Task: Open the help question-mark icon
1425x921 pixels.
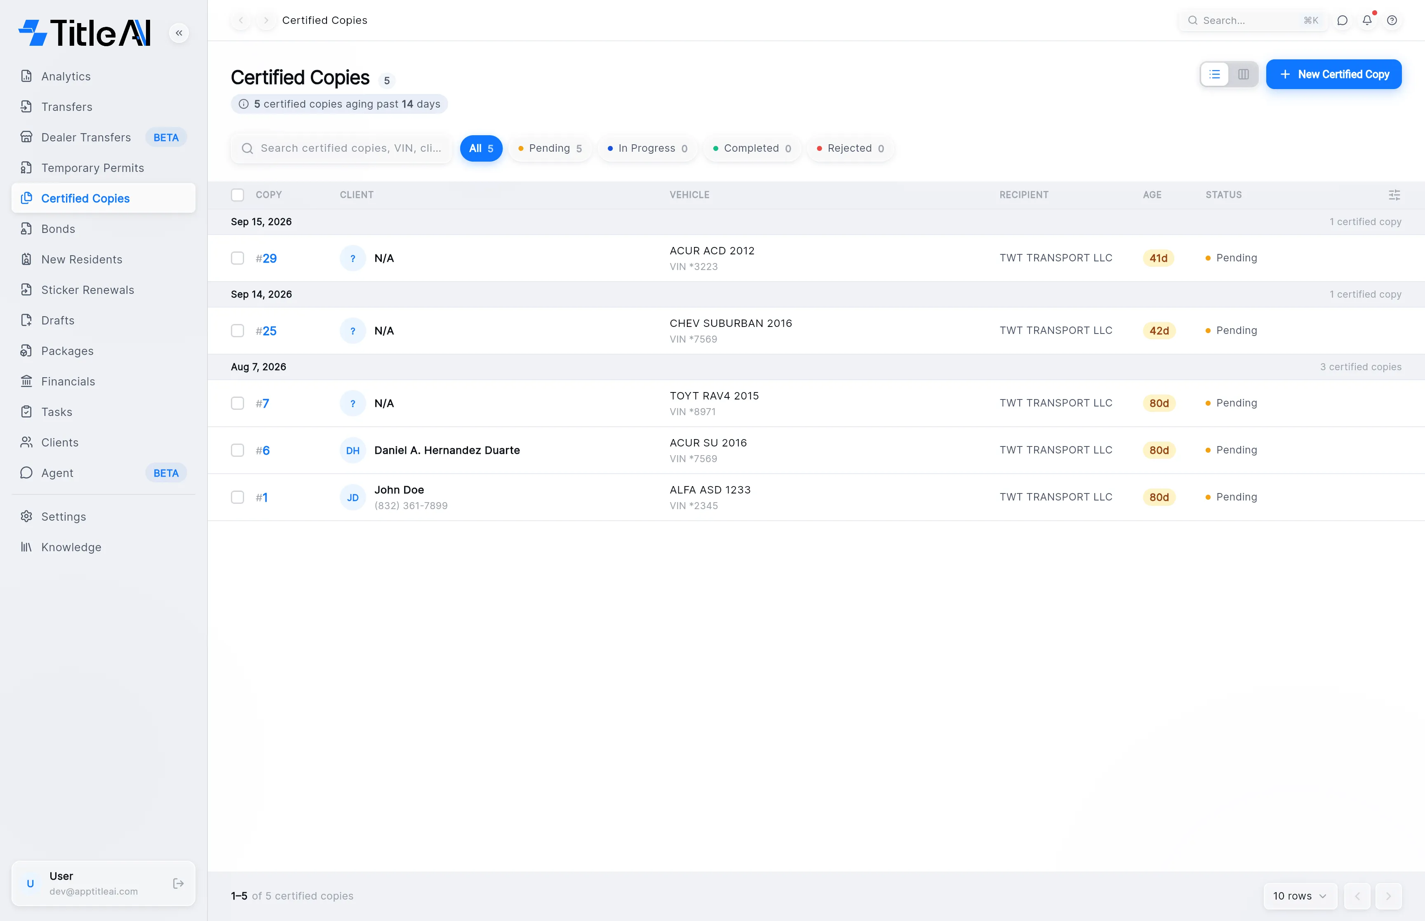Action: [1392, 20]
